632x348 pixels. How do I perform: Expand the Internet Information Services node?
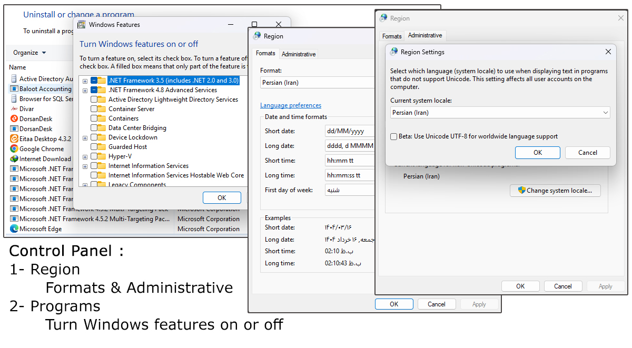[85, 166]
